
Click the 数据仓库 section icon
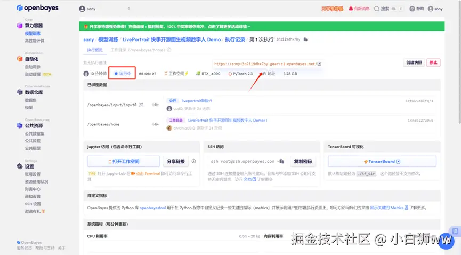pos(20,92)
